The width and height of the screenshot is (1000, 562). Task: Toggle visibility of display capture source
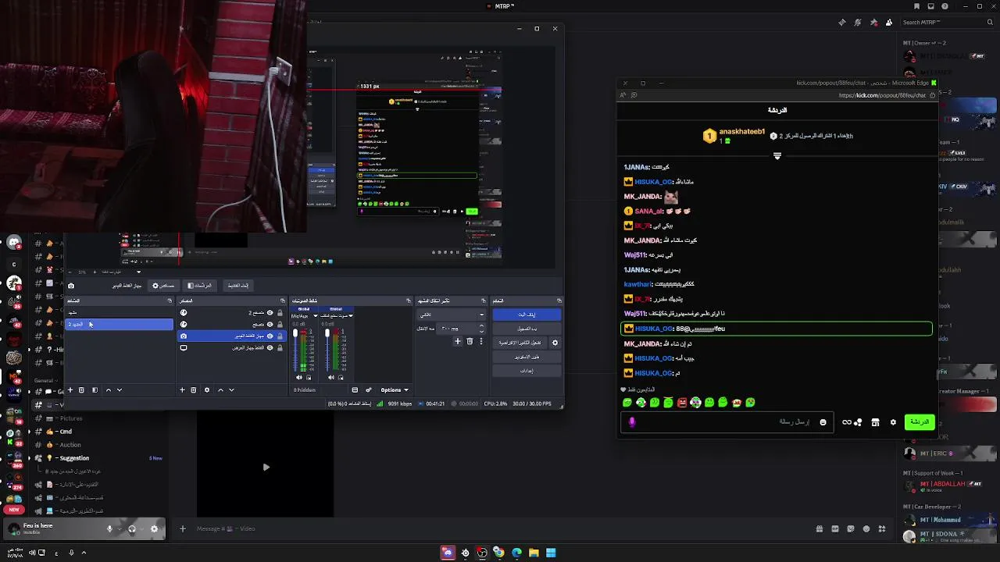click(x=270, y=347)
